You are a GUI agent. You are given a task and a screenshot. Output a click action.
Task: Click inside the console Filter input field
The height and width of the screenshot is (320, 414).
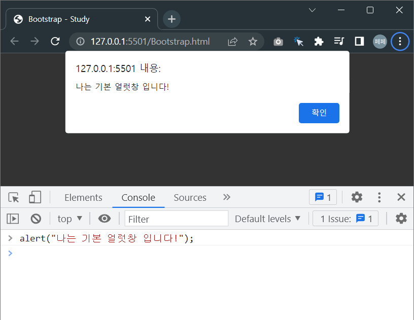pos(176,218)
